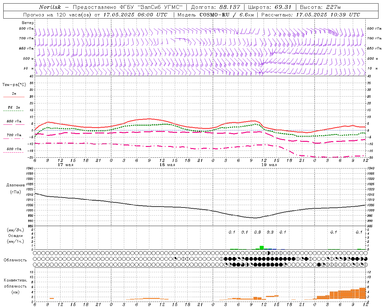Screen dimensions: 383x307
Task: Click the '18 мая' date label
Action: (x=167, y=165)
